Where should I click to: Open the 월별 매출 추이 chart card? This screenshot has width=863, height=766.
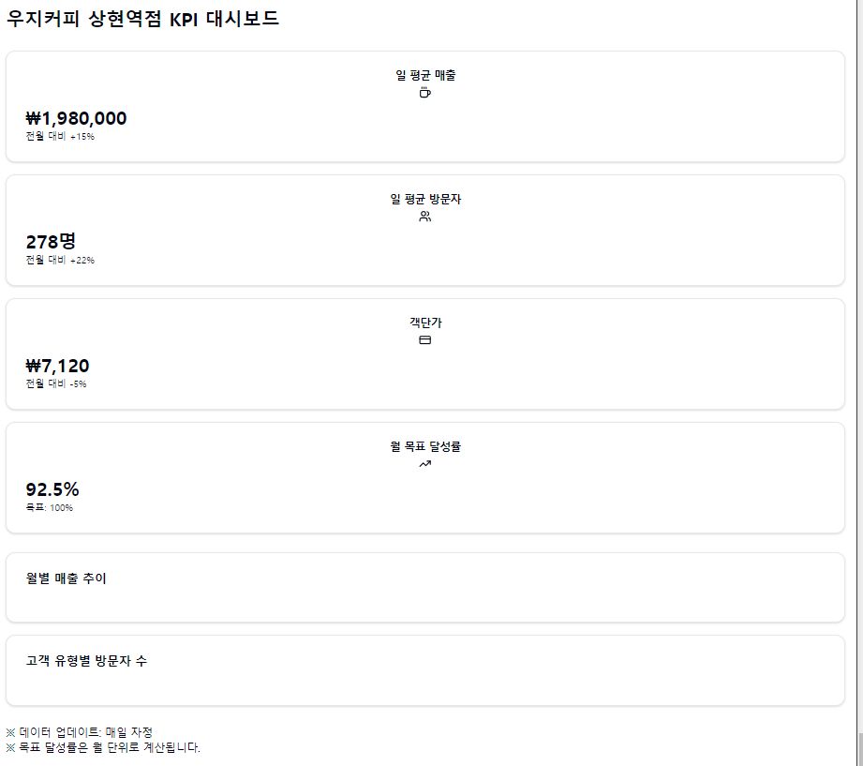pos(424,588)
